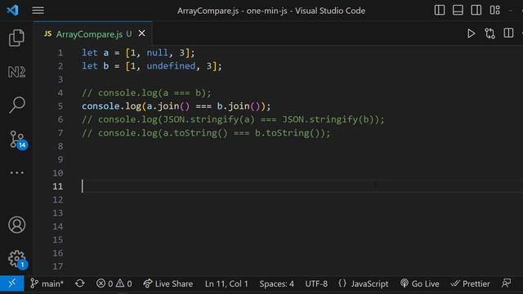
Task: Close the ArrayCompare.js tab
Action: 141,33
